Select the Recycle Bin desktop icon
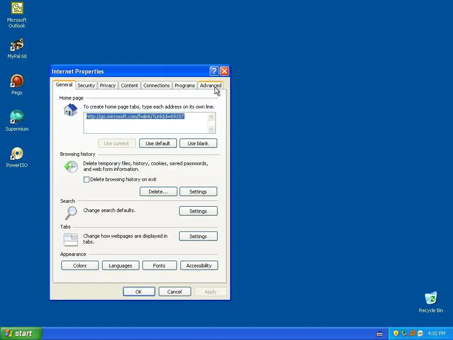Screen dimensions: 453x340 click(x=431, y=302)
